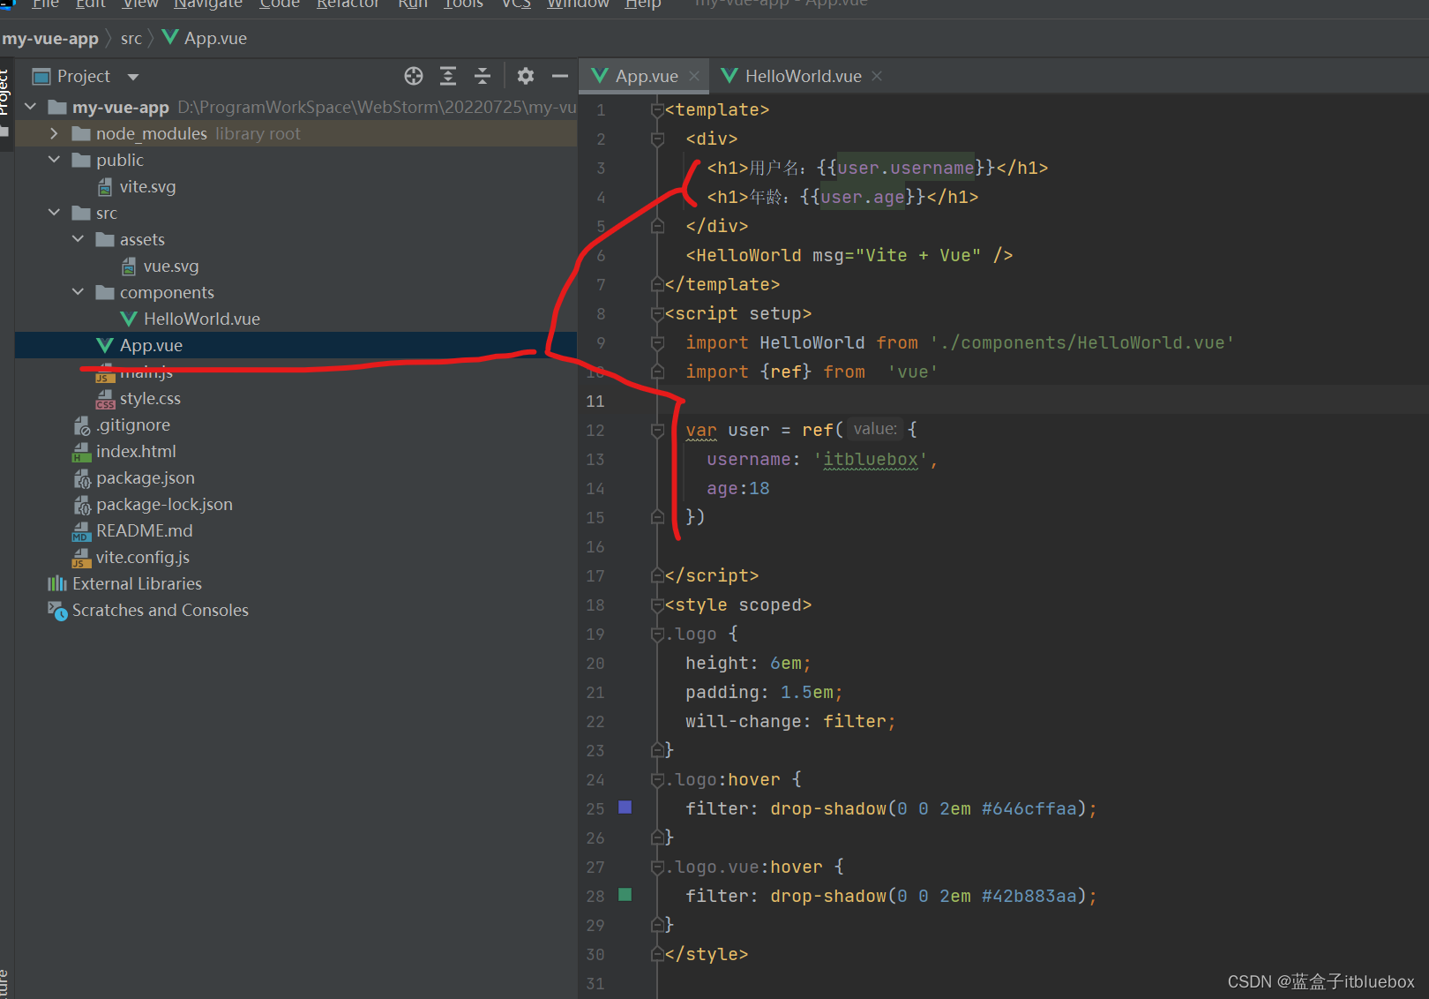
Task: Open the Code menu
Action: coord(280,4)
